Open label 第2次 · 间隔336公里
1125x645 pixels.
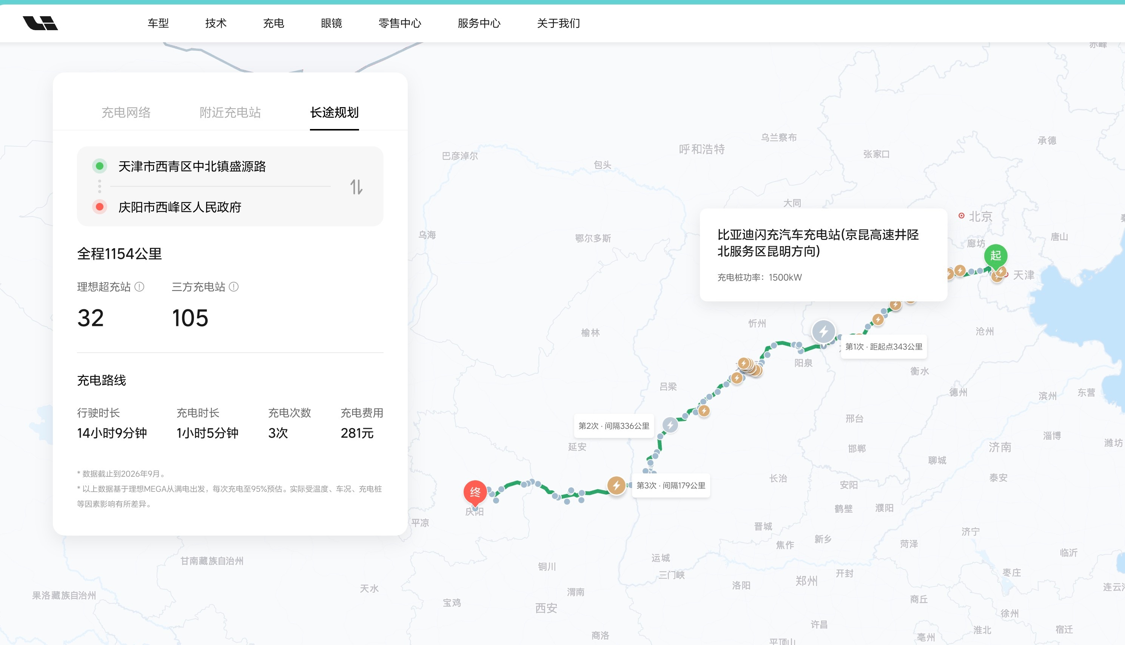(x=614, y=426)
